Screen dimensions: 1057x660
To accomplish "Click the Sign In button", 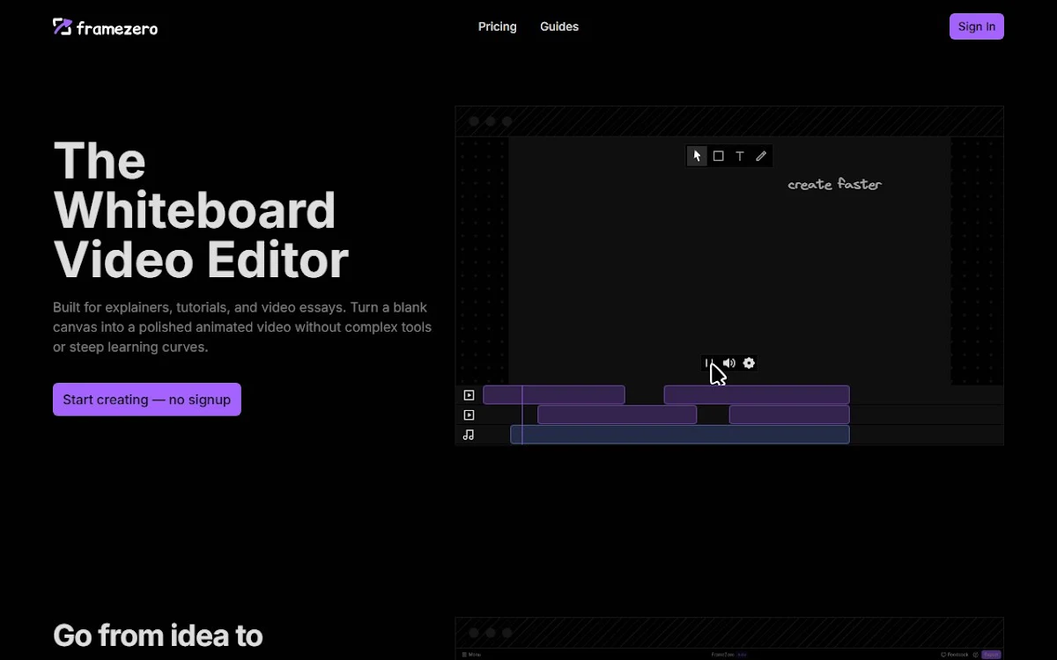I will 977,26.
